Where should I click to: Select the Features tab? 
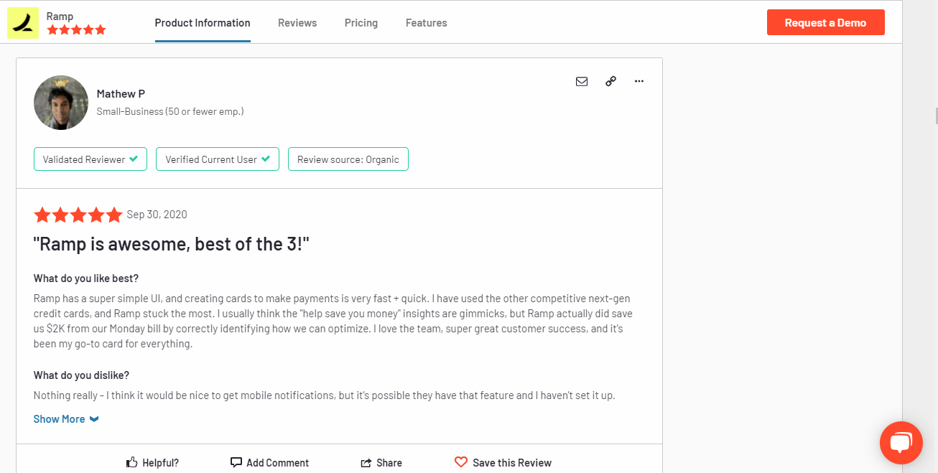(x=427, y=23)
